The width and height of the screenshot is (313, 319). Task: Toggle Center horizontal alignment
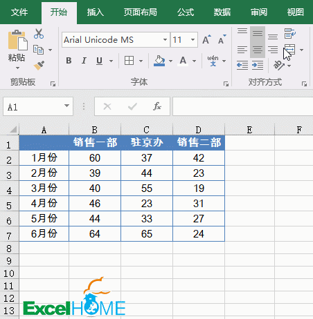coord(258,50)
